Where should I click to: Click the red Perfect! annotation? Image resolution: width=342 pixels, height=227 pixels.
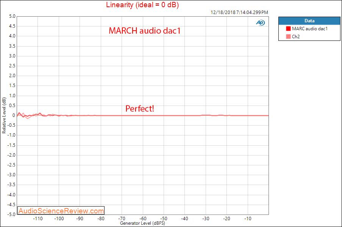point(140,109)
